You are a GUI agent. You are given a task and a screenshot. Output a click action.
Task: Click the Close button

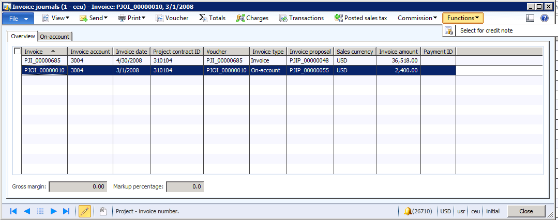(526, 211)
